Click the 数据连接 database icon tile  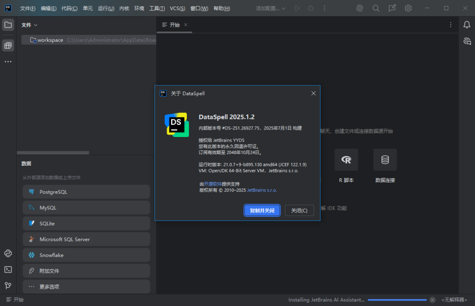tap(385, 160)
